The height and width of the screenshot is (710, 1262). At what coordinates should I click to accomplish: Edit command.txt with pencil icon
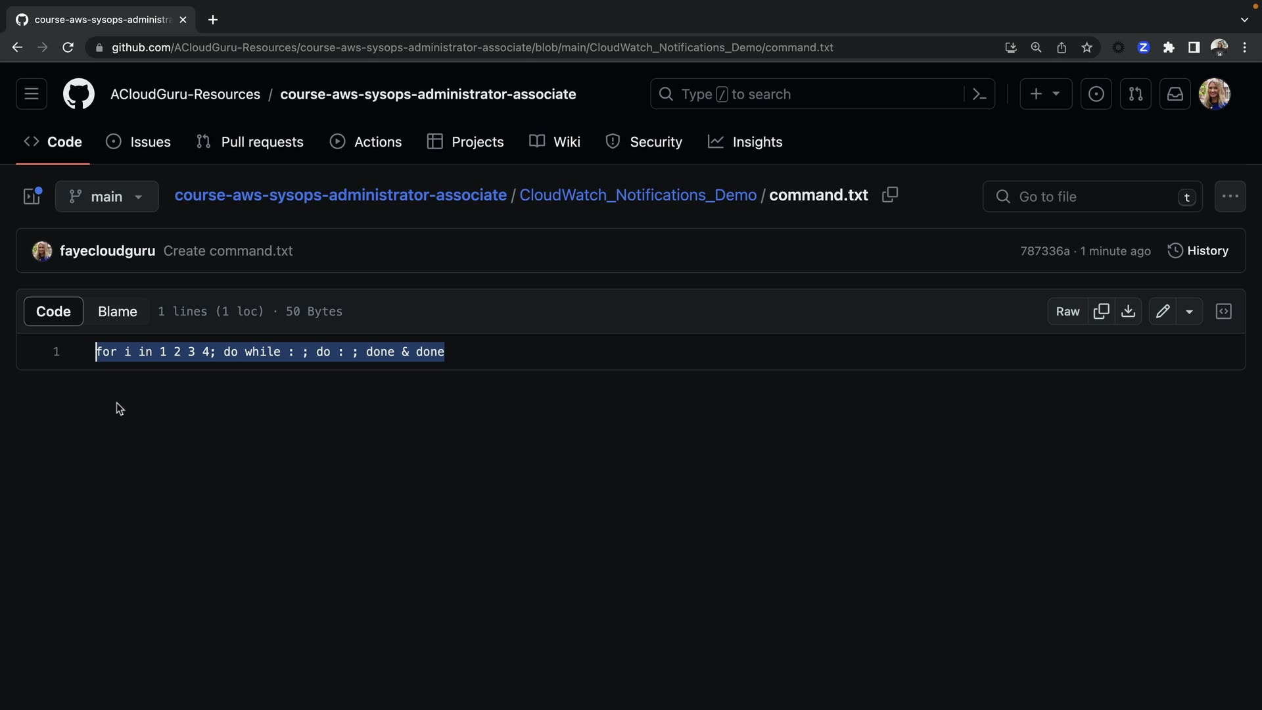coord(1163,312)
